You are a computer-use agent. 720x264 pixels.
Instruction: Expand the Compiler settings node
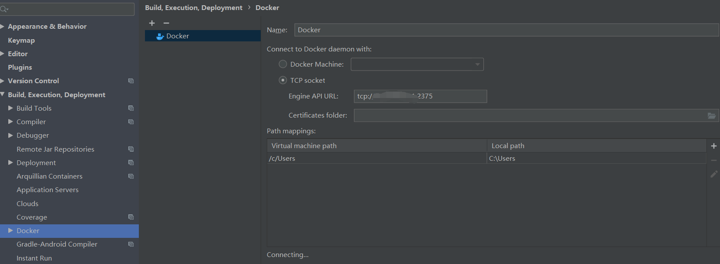tap(10, 122)
